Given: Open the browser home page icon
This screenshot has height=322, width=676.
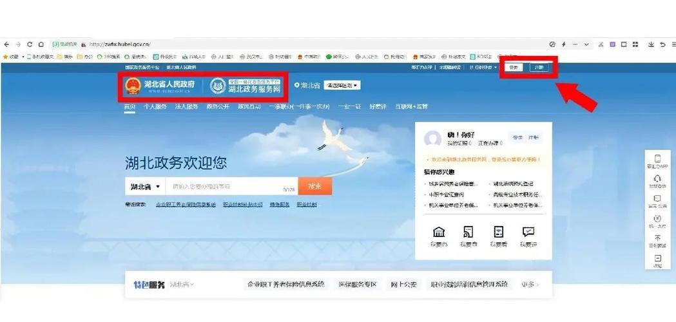Looking at the screenshot, I should coord(41,44).
